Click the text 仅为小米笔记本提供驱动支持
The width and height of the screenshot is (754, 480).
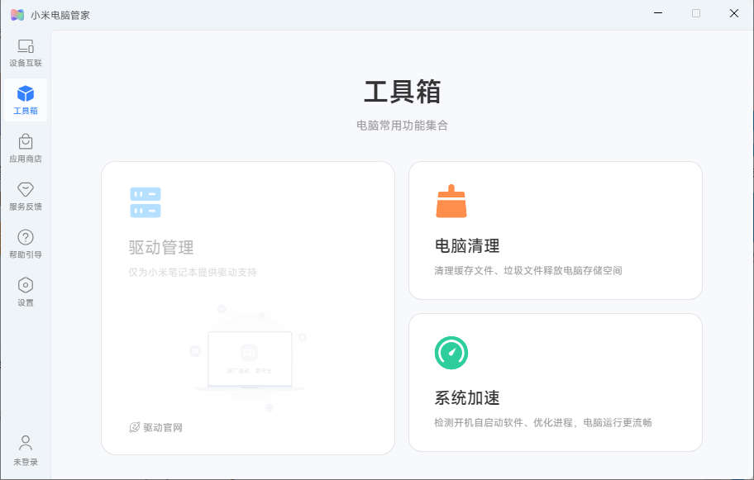pos(193,272)
